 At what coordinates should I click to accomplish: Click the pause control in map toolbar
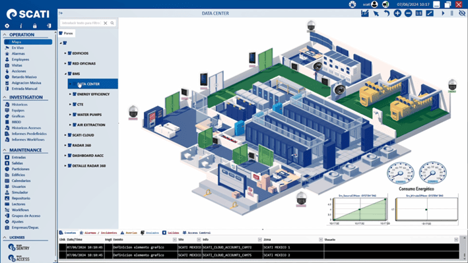(452, 13)
